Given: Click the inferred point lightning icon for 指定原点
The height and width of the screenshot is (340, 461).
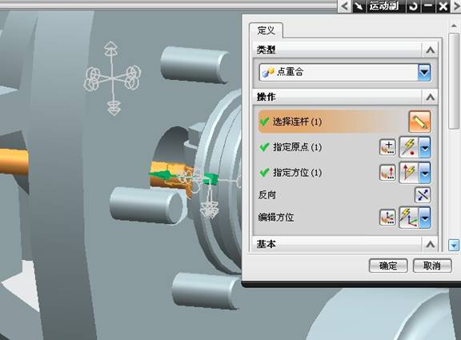Looking at the screenshot, I should coord(410,146).
